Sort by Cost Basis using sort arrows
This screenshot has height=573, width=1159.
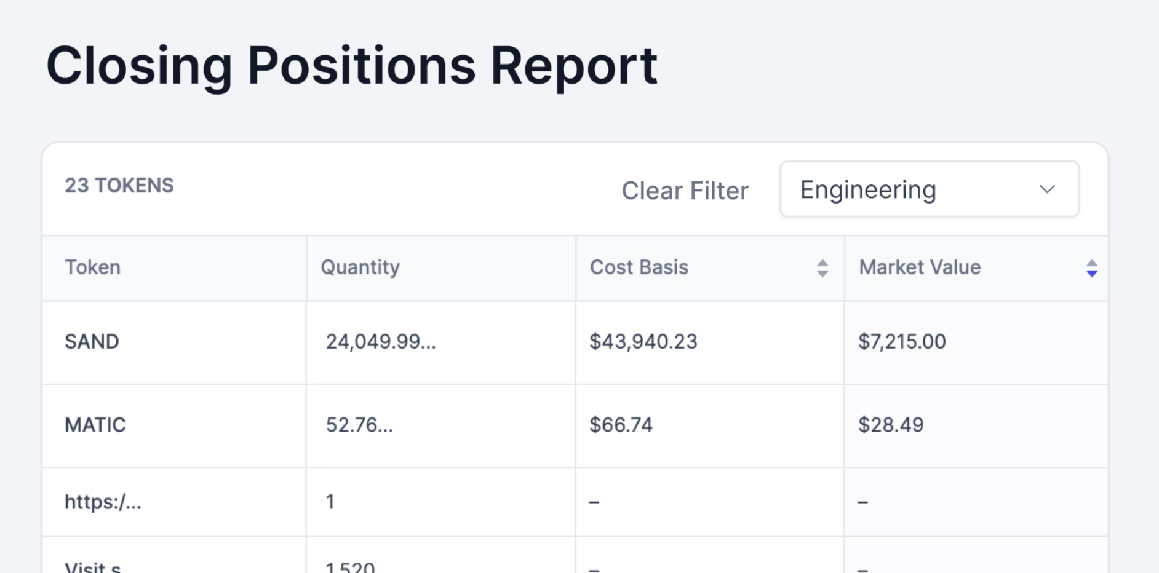[822, 268]
